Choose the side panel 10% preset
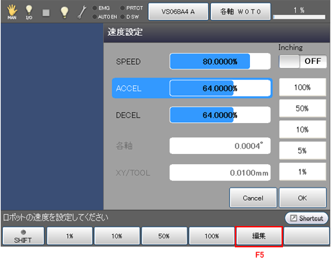Image resolution: width=331 pixels, height=259 pixels. tap(302, 130)
